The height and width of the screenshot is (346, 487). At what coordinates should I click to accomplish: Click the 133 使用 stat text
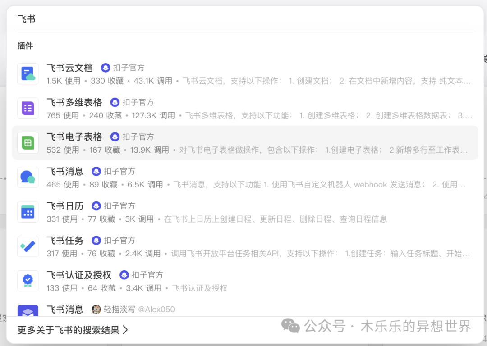click(x=62, y=288)
